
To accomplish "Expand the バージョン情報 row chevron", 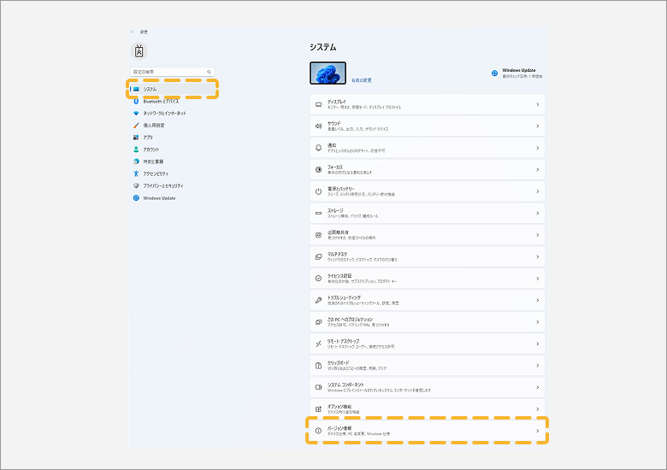I will click(538, 431).
